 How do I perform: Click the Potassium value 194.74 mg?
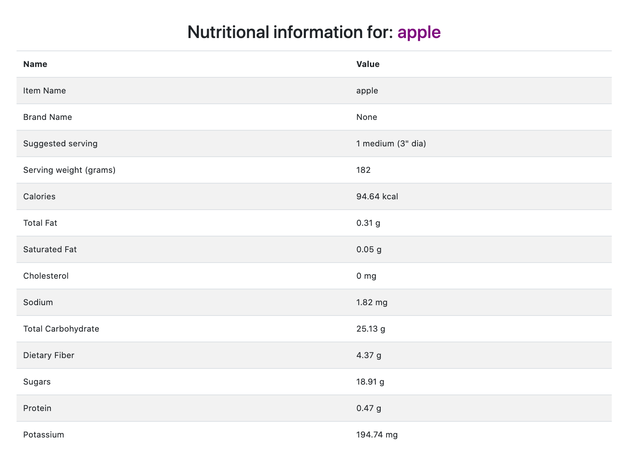[377, 435]
